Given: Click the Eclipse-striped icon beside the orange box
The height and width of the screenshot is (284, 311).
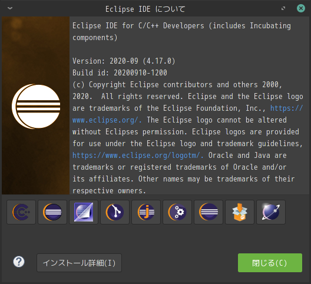Looking at the screenshot, I should 209,212.
